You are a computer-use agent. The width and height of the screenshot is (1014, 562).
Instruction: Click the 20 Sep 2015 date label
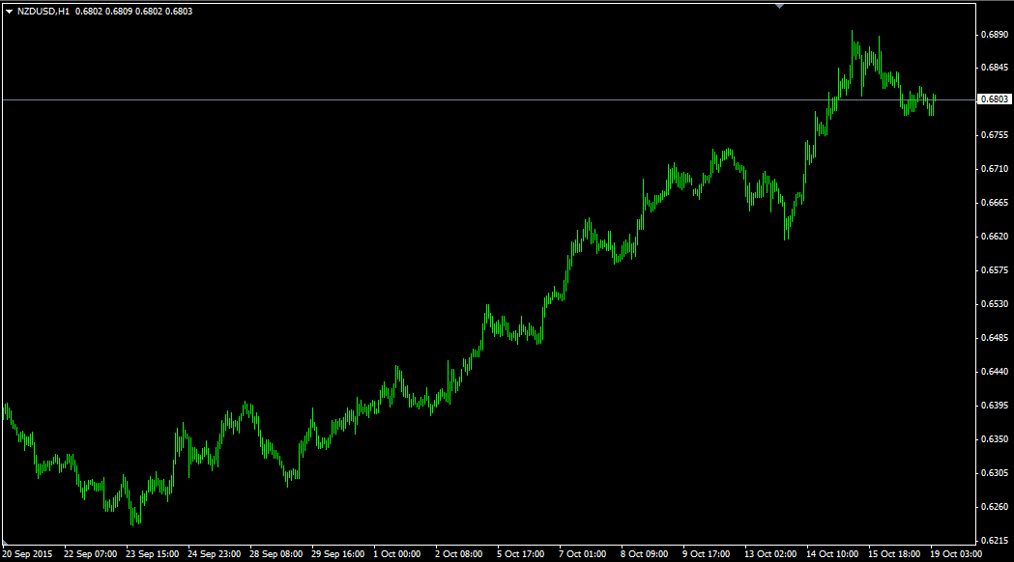coord(27,554)
